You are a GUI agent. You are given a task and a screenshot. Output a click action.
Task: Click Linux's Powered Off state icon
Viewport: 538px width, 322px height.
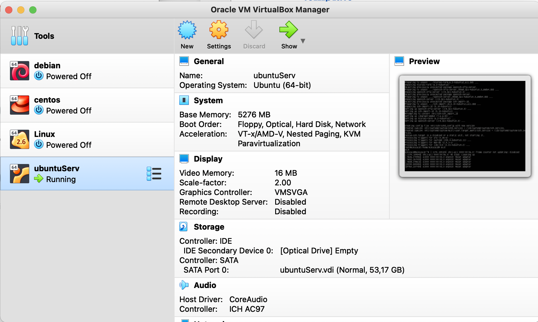pyautogui.click(x=39, y=144)
